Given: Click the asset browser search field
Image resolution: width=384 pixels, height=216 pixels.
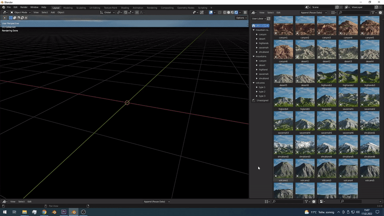Looking at the screenshot, I should pyautogui.click(x=354, y=12).
